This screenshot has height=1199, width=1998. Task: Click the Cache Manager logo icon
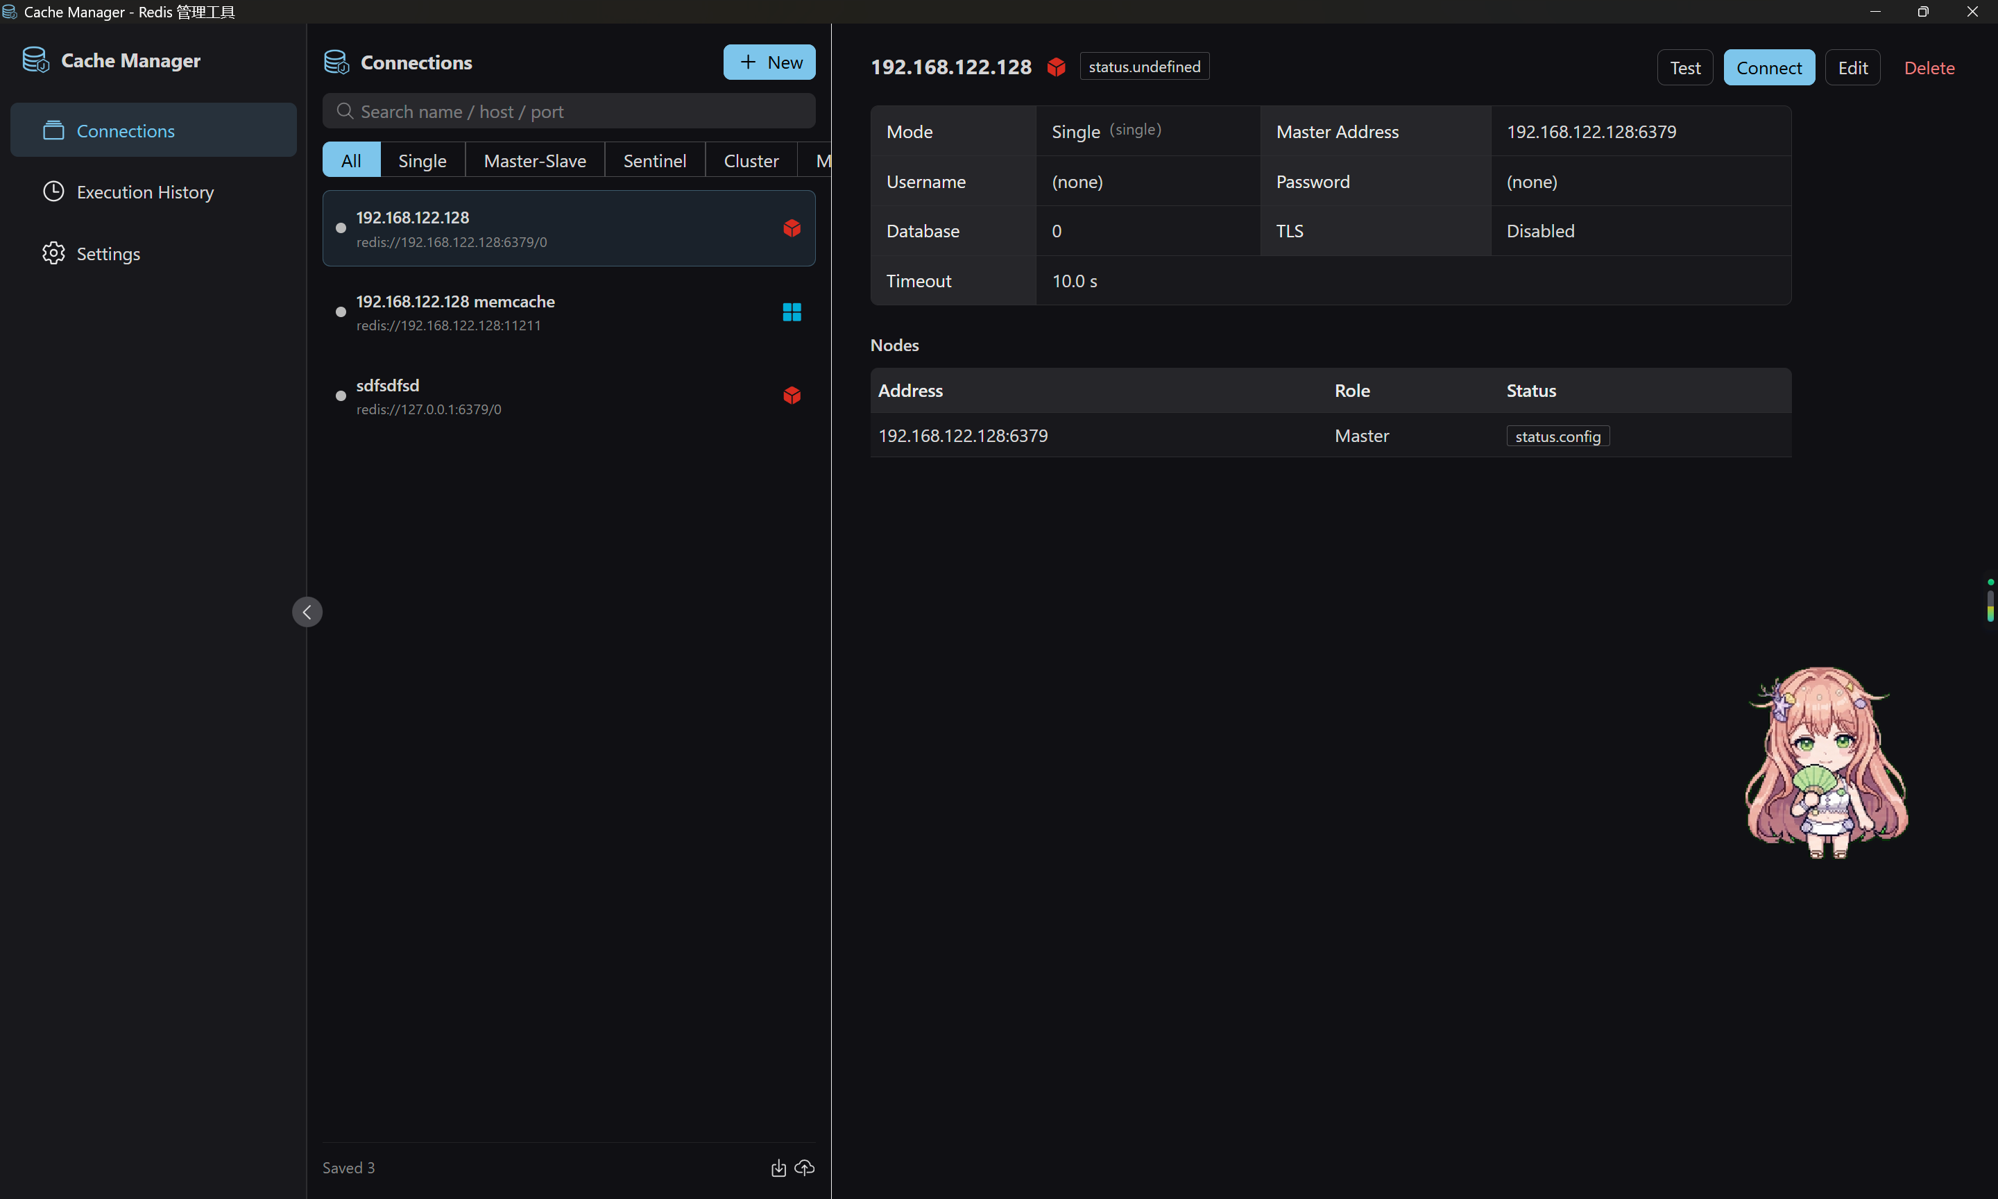[x=35, y=60]
